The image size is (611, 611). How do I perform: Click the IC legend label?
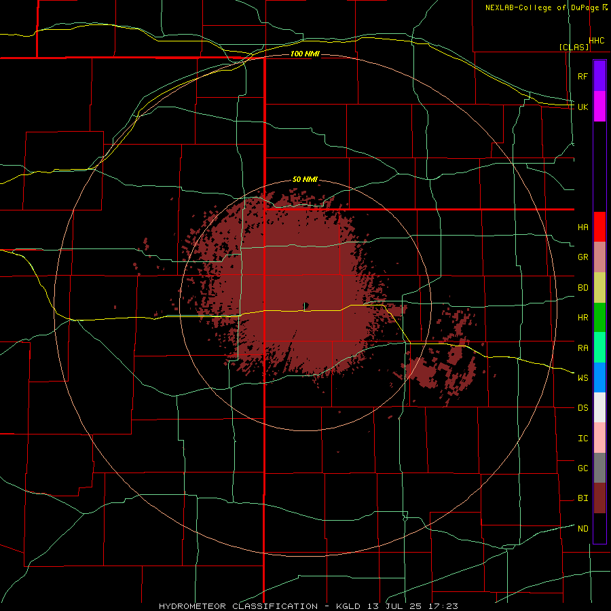(583, 439)
